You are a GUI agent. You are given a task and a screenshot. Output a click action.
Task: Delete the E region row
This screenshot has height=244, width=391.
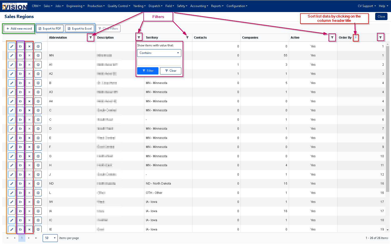(x=29, y=138)
